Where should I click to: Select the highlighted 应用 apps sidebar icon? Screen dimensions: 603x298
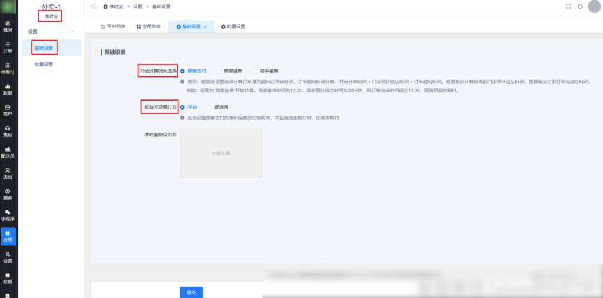tap(8, 236)
